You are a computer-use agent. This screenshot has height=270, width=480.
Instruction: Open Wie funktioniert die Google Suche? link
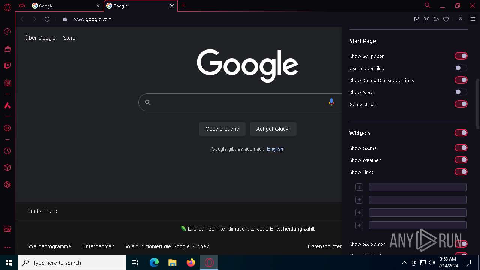click(x=167, y=246)
